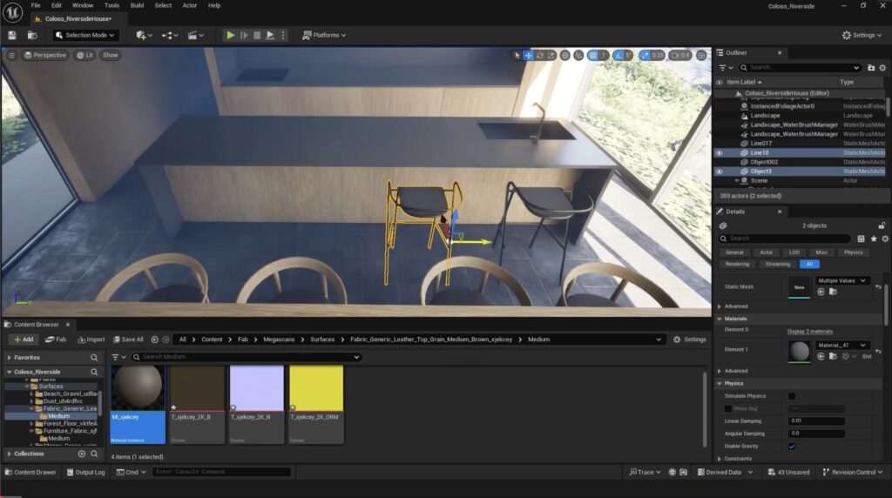
Task: Open the Material__47 dropdown for Element 1
Action: point(841,345)
